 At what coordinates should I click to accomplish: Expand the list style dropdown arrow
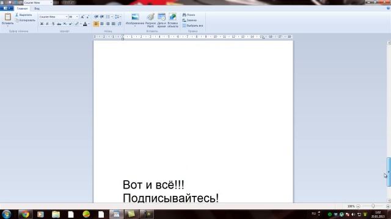(x=112, y=16)
